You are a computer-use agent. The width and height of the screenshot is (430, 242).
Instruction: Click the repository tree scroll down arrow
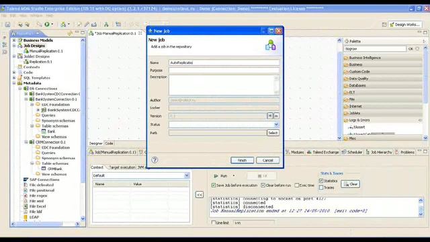[83, 218]
